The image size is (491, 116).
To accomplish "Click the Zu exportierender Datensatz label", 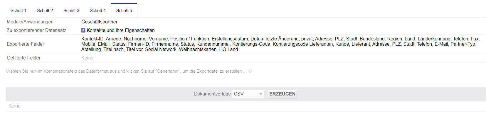I will tap(36, 30).
